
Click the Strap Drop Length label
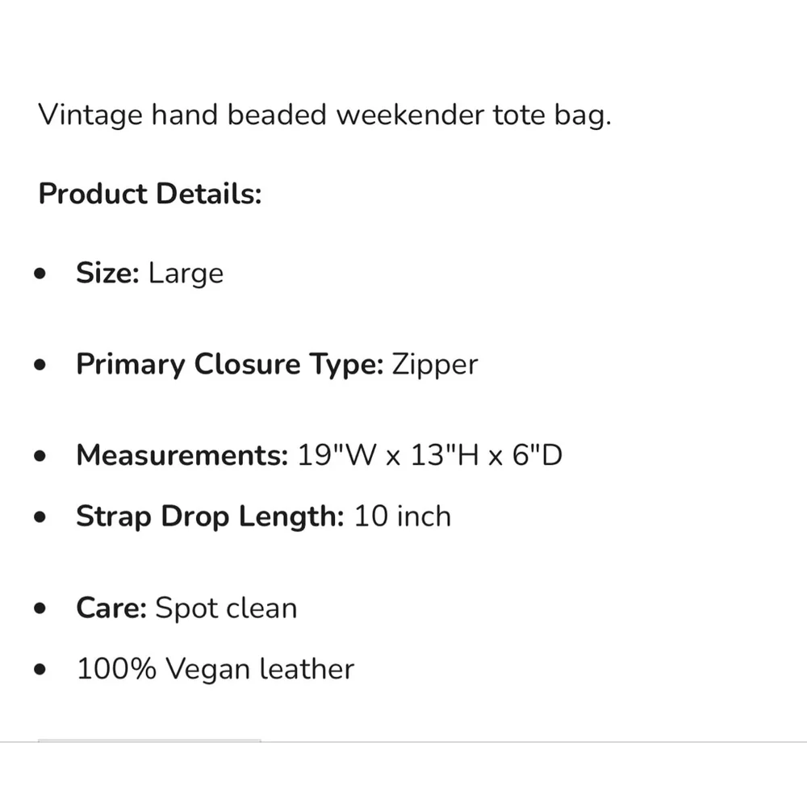point(210,516)
